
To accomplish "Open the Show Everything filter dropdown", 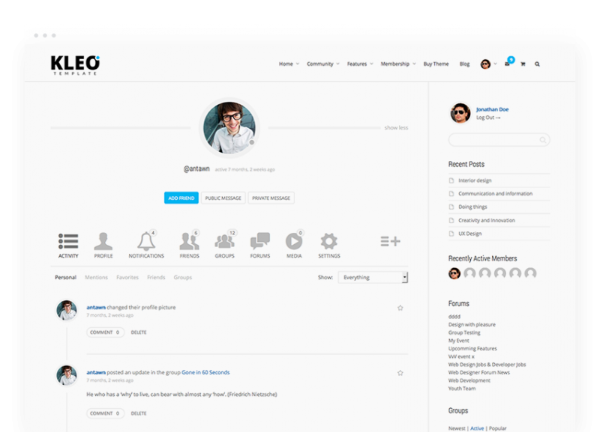I will [x=373, y=277].
